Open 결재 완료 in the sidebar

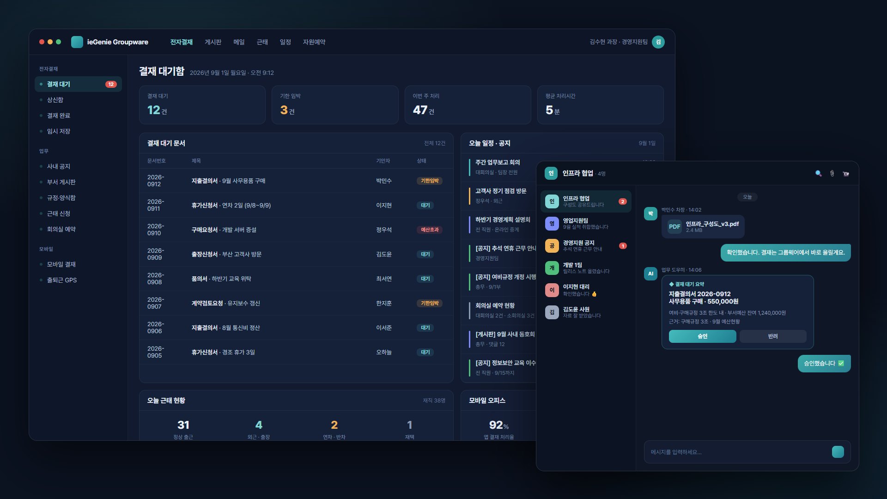tap(78, 116)
